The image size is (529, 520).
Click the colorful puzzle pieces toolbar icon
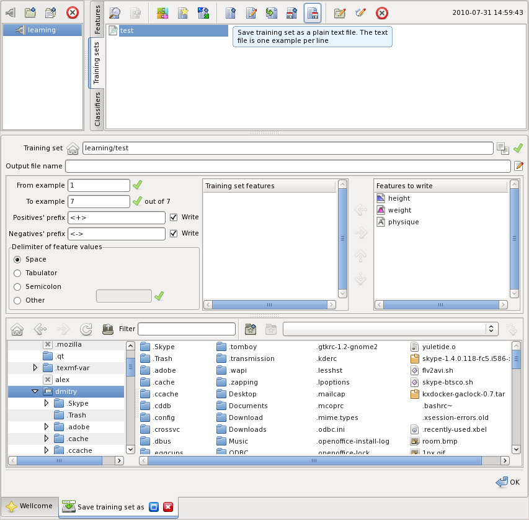click(162, 13)
